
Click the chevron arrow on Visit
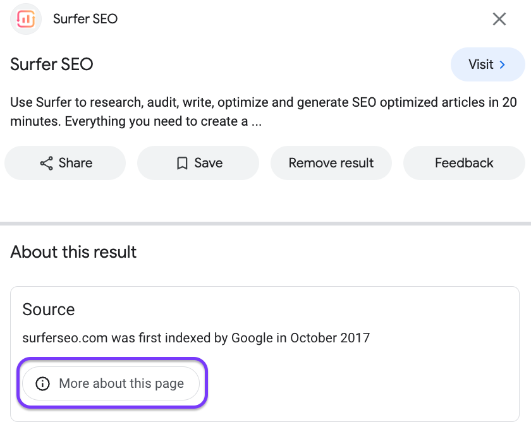(x=503, y=64)
